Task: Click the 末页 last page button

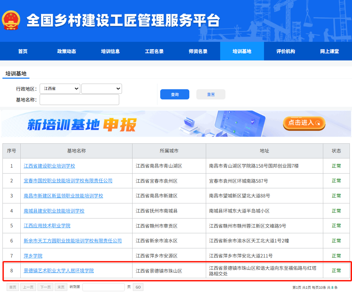Action: click(61, 287)
